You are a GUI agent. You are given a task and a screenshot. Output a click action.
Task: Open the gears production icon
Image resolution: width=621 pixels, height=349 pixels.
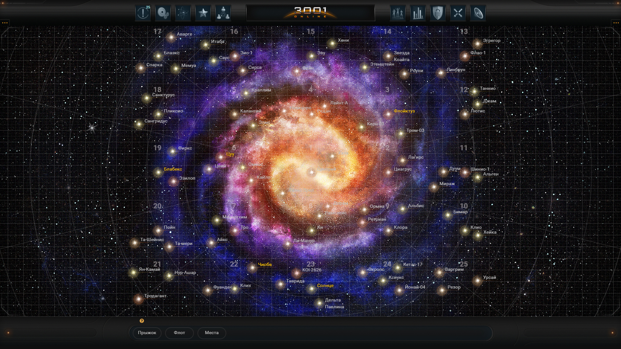[163, 13]
